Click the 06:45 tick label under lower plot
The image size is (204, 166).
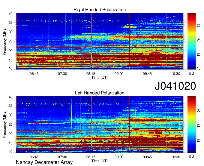tap(34, 157)
